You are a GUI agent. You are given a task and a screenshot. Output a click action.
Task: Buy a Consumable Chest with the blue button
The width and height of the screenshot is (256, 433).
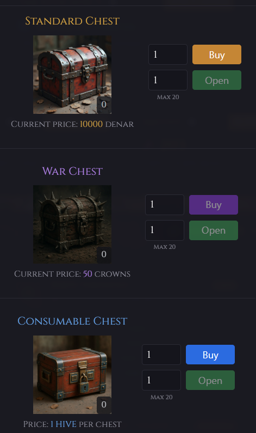click(x=210, y=355)
